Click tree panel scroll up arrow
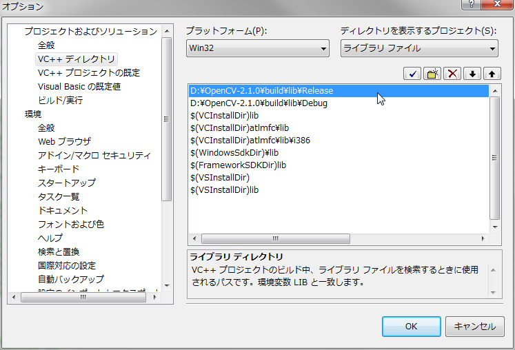515x350 pixels. point(167,31)
